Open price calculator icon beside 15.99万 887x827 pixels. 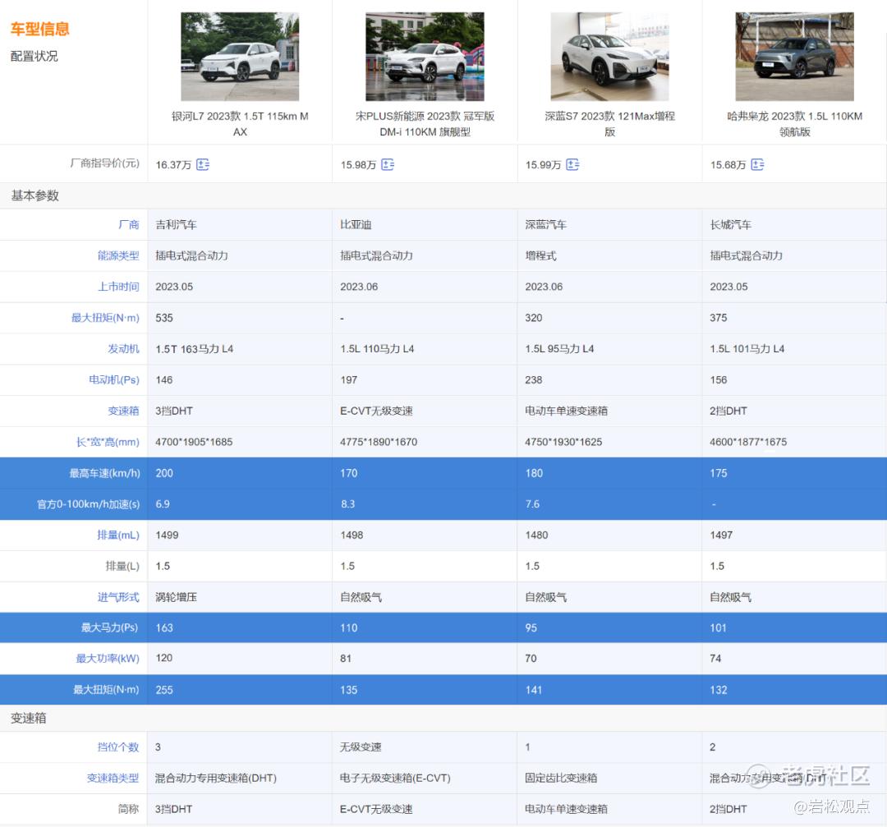point(572,164)
